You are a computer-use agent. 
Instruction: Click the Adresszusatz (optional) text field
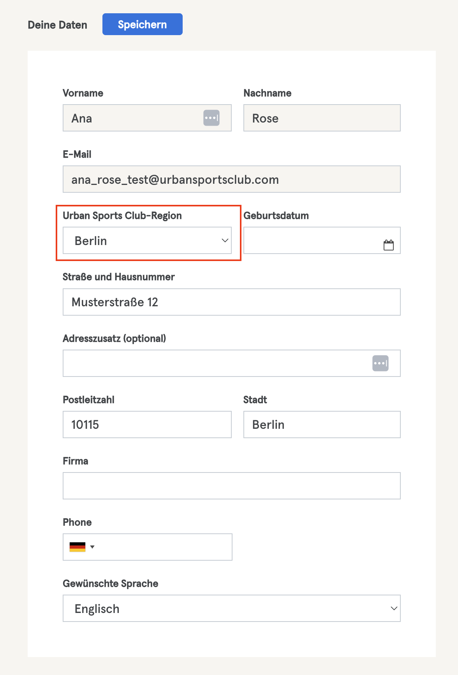216,363
